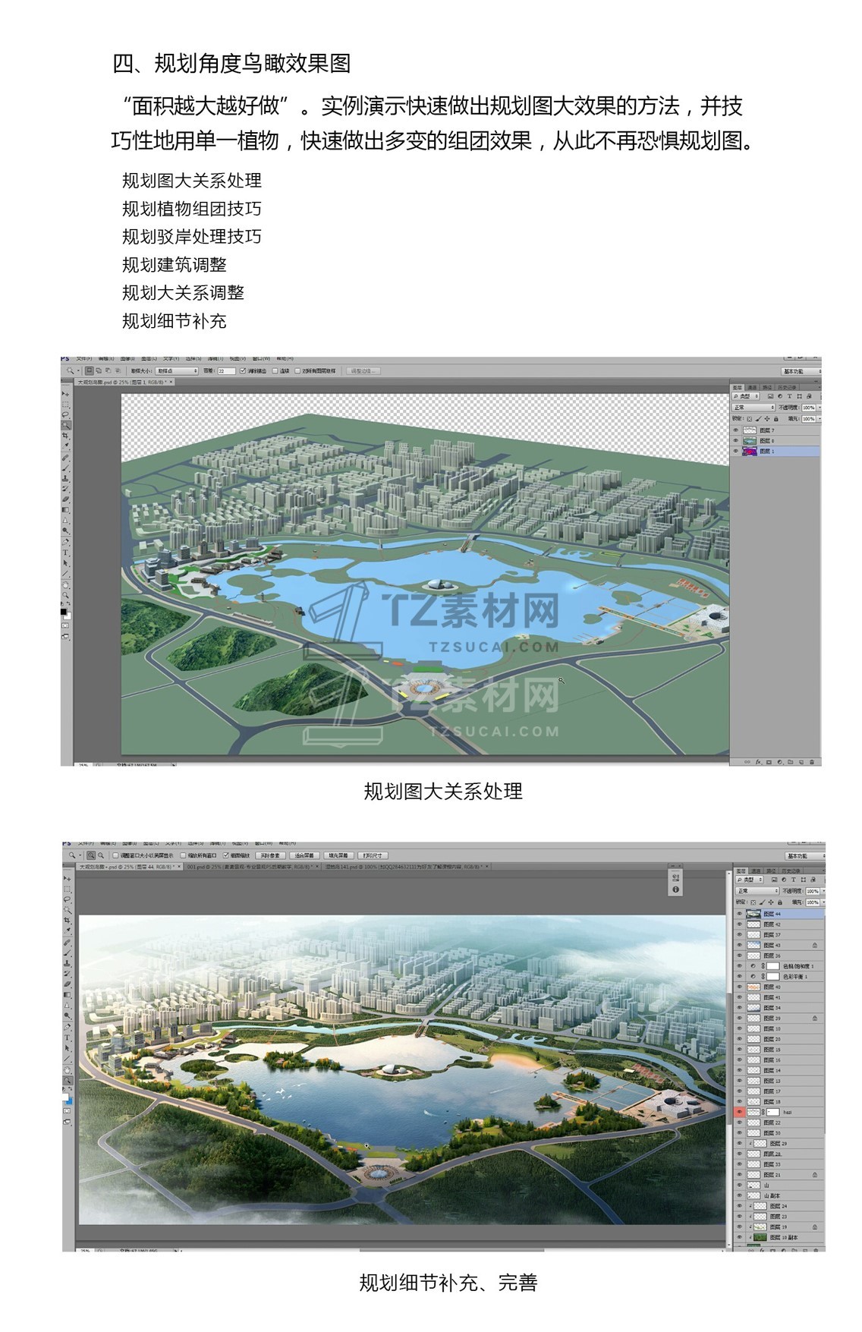
Task: Open layer type filter dropdown in lower Photoshop
Action: pyautogui.click(x=749, y=880)
